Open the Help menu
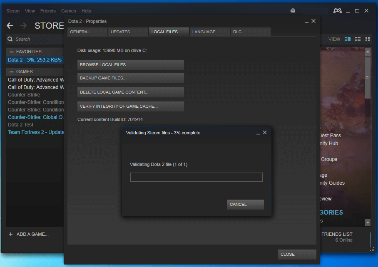Image resolution: width=378 pixels, height=267 pixels. tap(86, 11)
